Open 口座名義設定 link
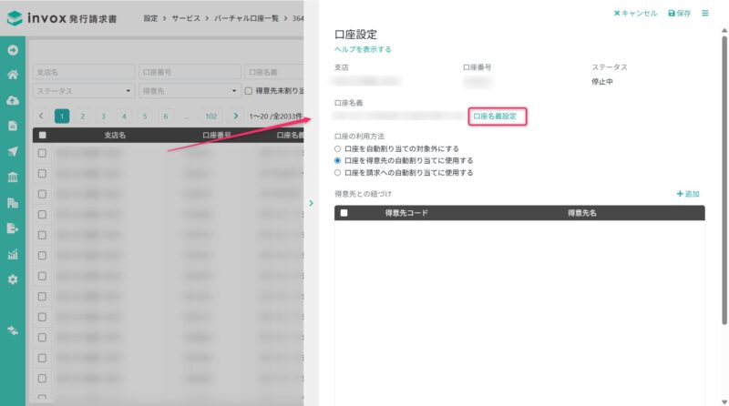Viewport: 729px width, 406px height. (495, 117)
